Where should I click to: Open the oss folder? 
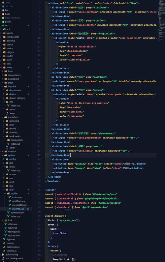pyautogui.click(x=11, y=178)
